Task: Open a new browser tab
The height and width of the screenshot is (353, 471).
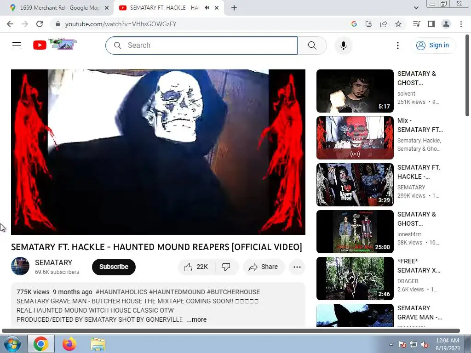Action: point(234,8)
